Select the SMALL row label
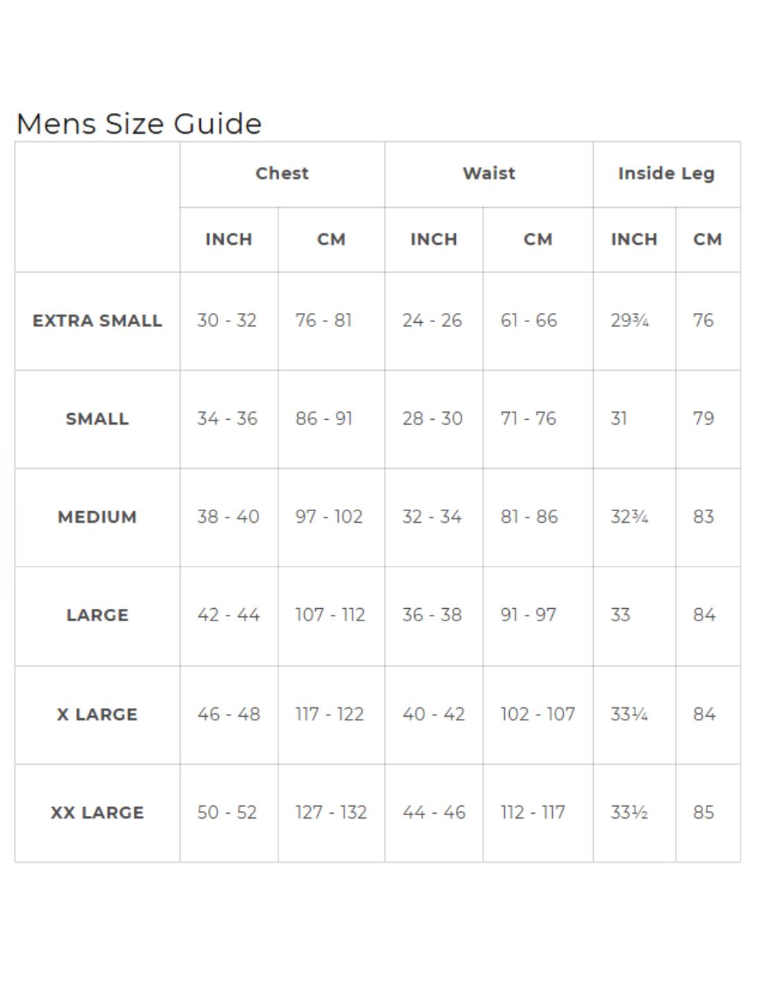 (x=97, y=419)
